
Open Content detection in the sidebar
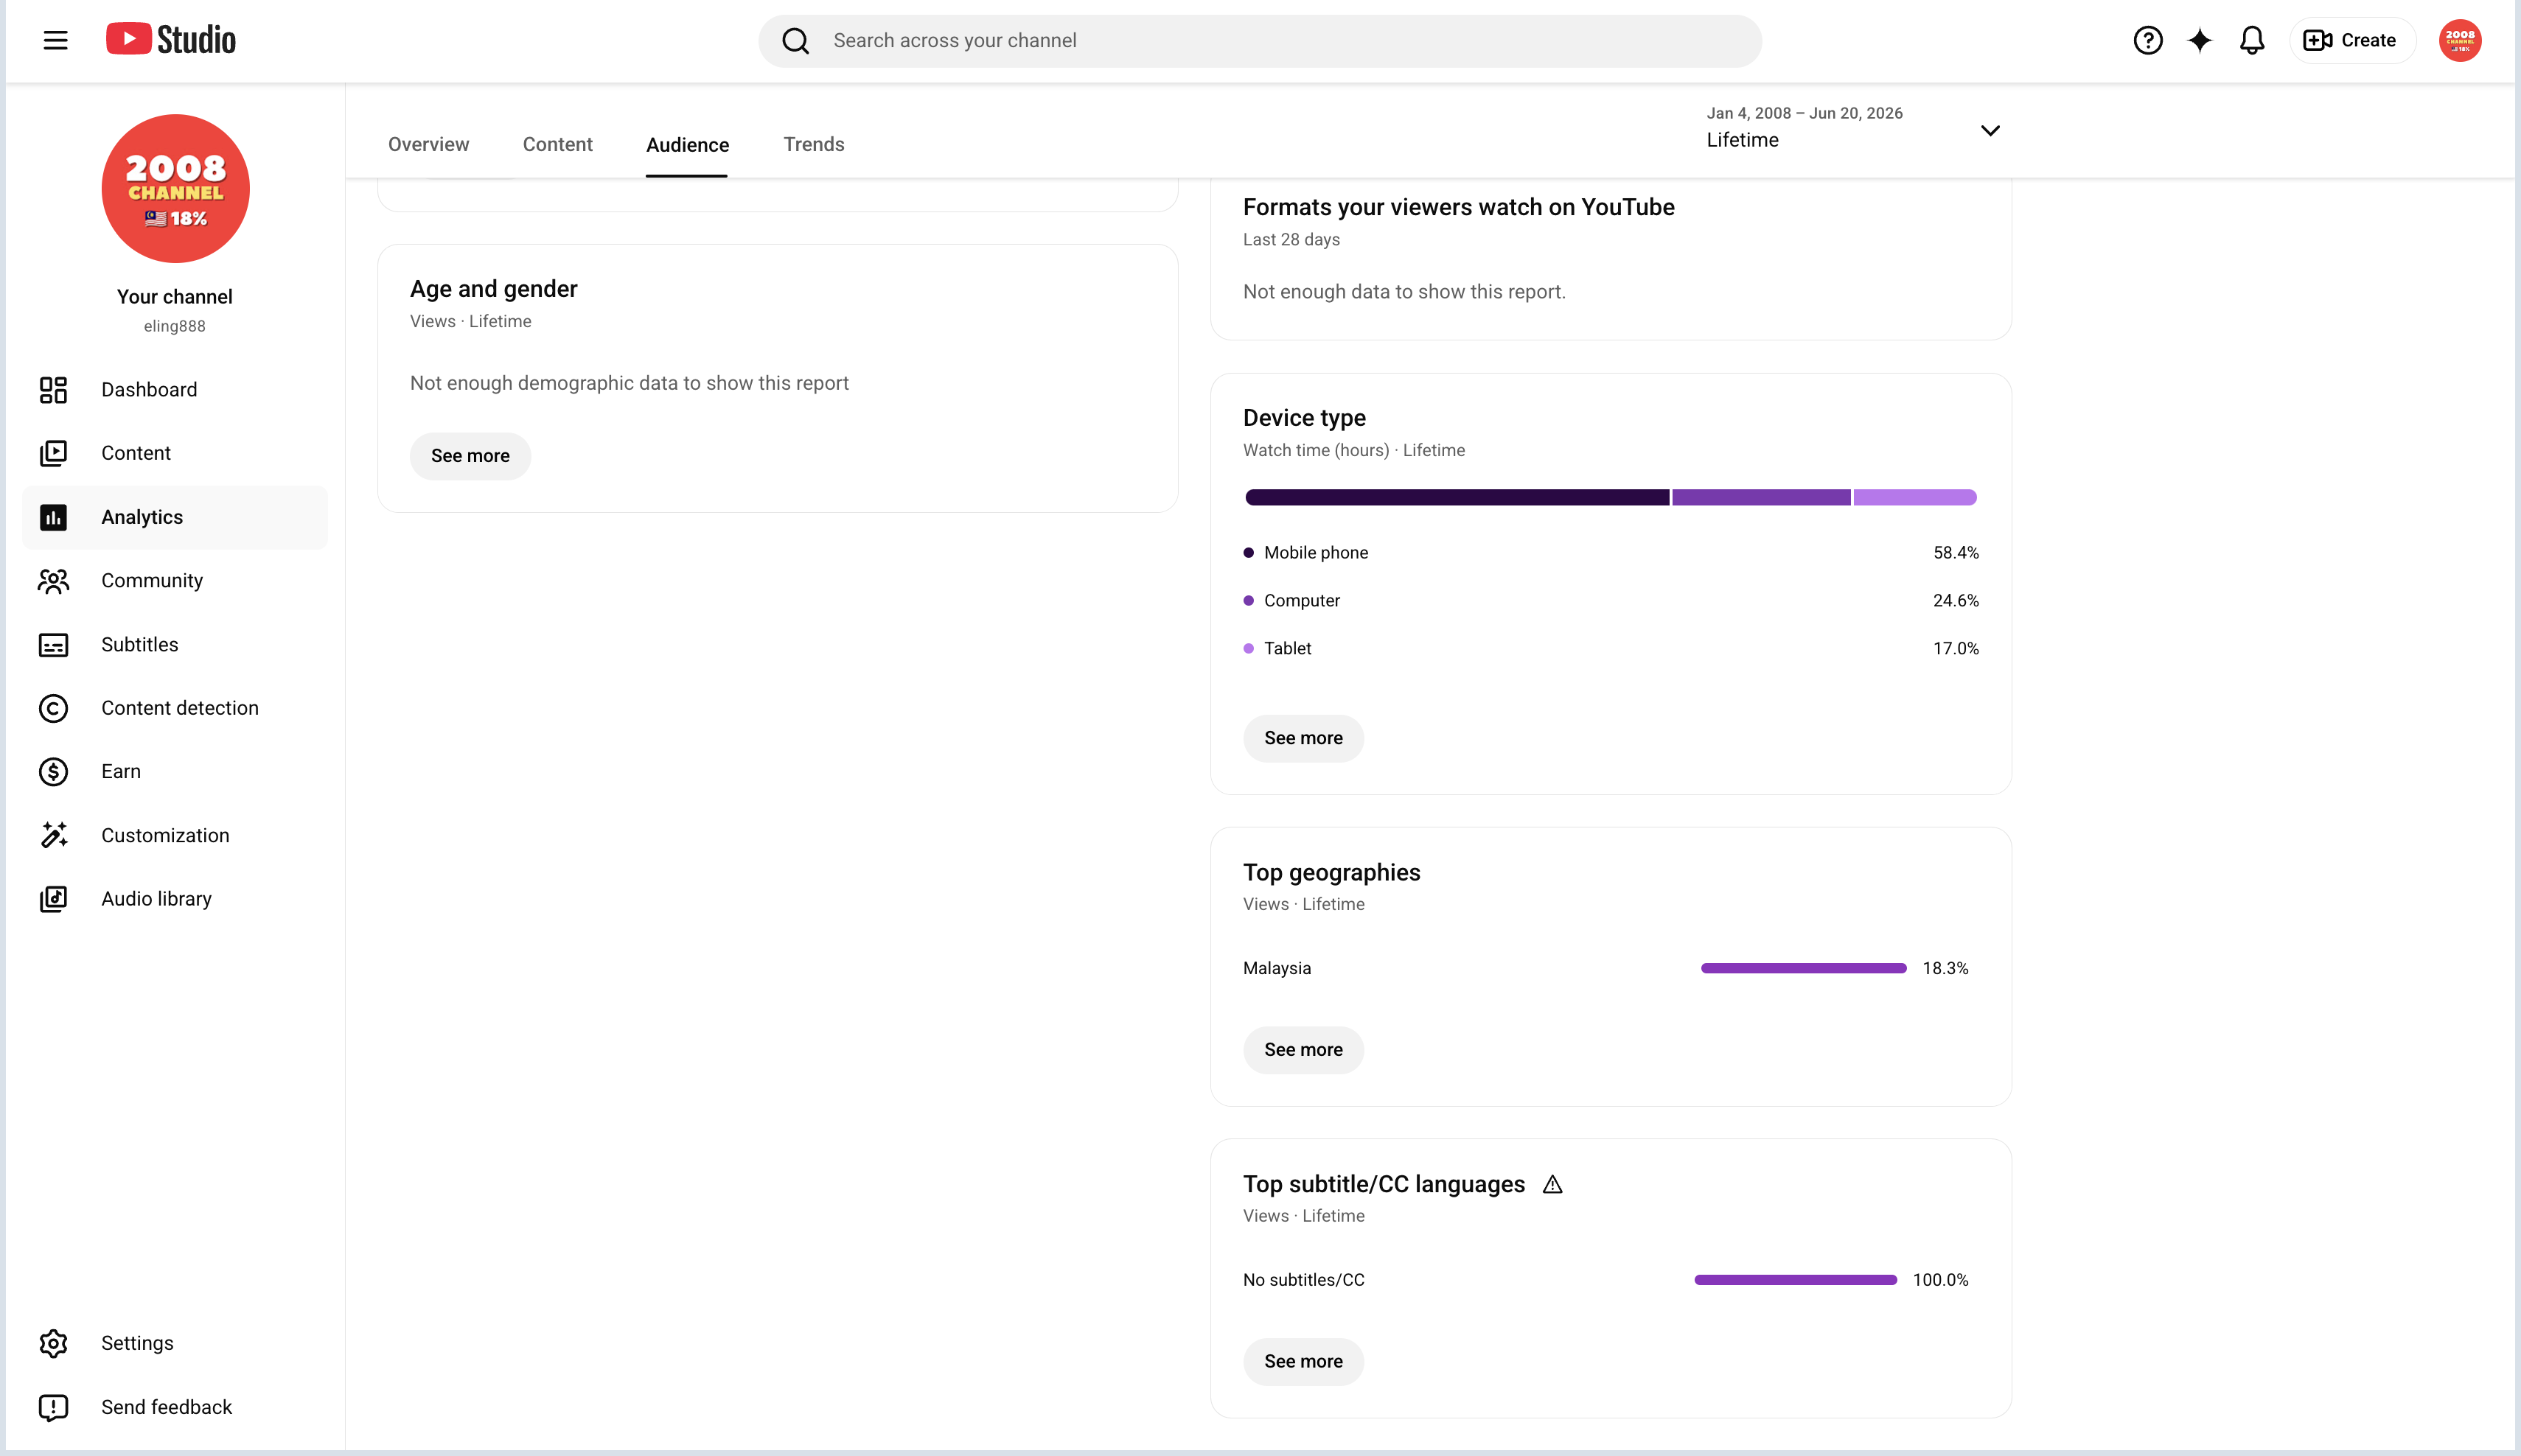point(175,708)
